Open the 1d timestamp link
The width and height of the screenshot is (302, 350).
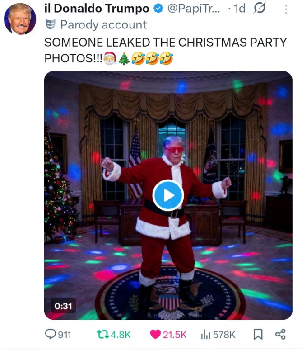(240, 9)
